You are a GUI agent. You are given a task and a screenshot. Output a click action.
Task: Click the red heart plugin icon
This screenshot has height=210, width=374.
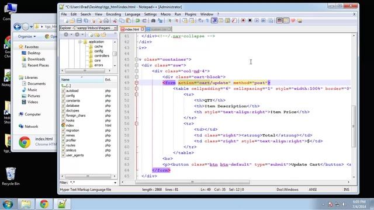293,21
